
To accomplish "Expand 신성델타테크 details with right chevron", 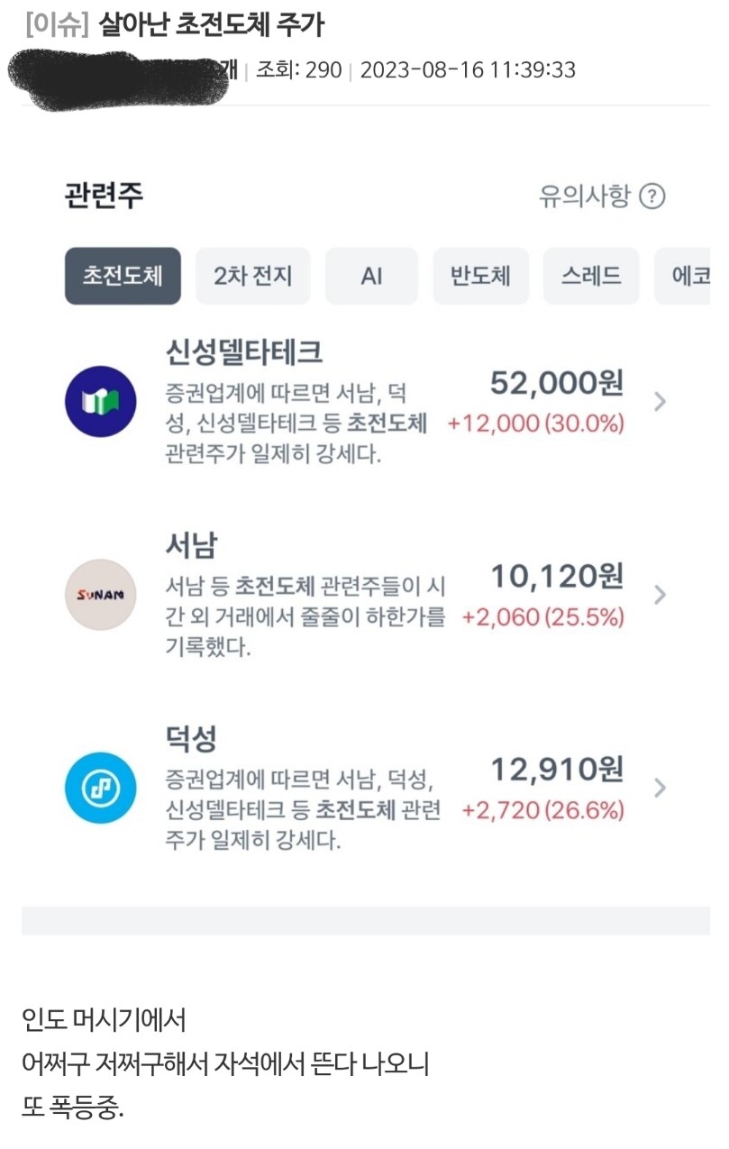I will 660,402.
